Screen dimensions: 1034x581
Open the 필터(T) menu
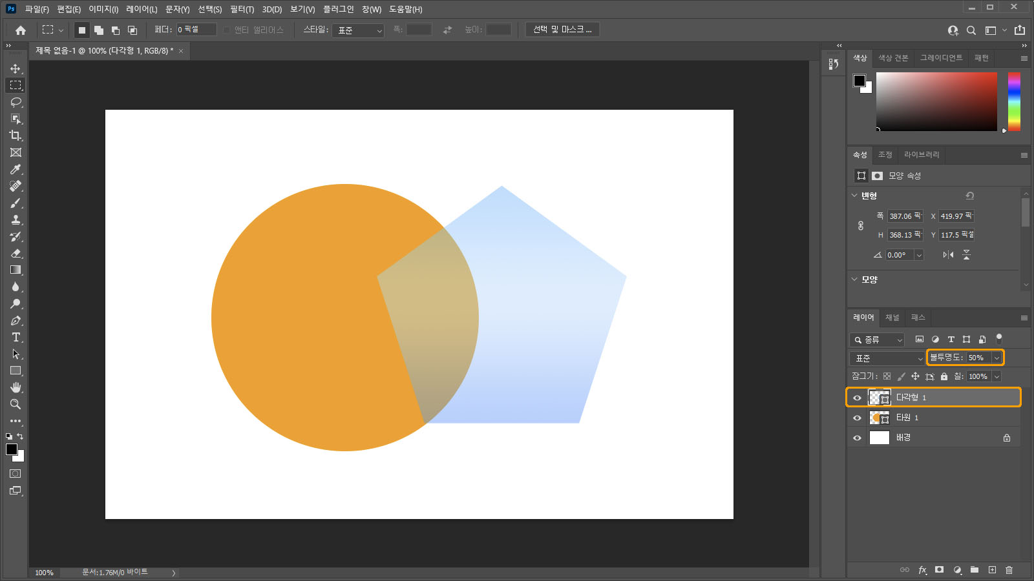242,9
